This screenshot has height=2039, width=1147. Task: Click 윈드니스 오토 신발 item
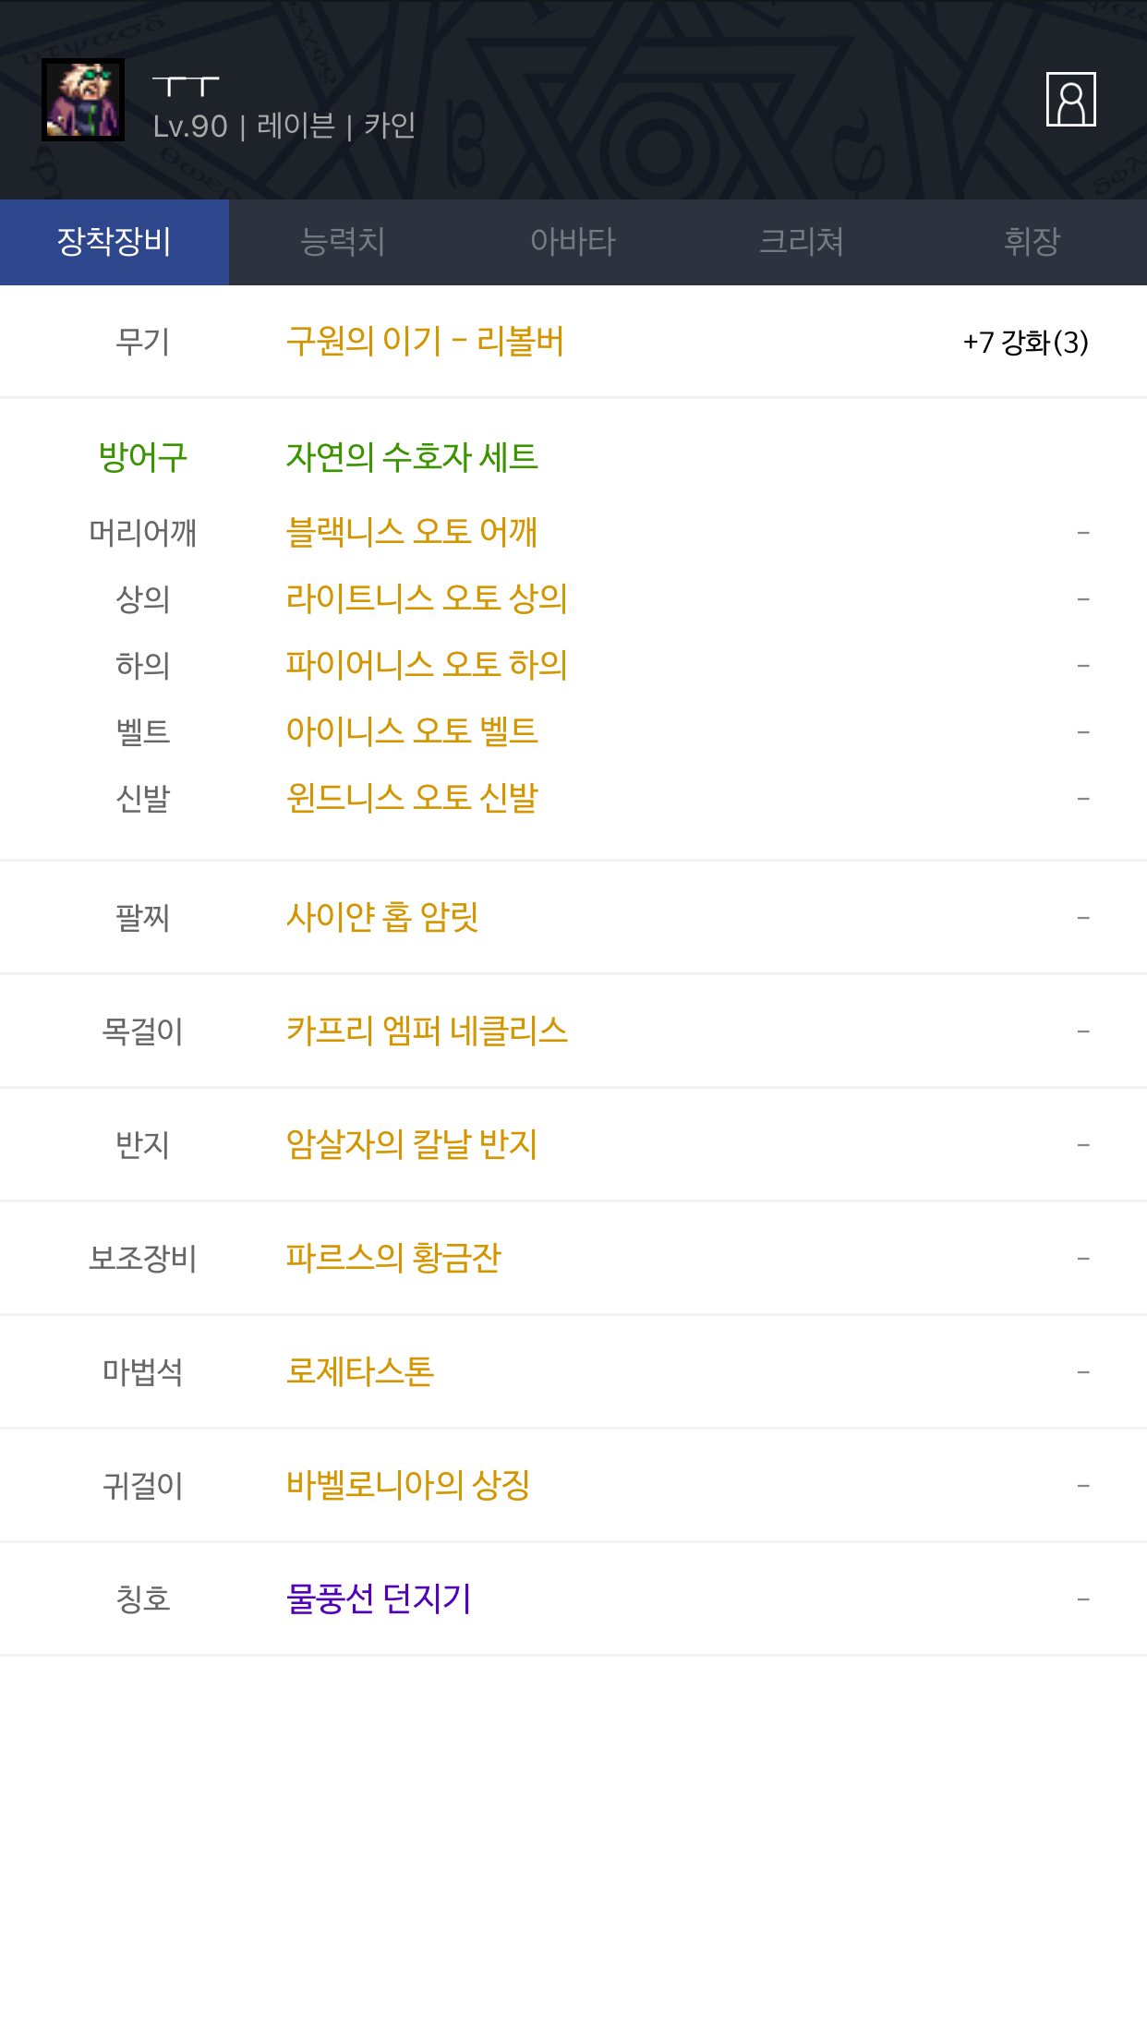(x=412, y=798)
